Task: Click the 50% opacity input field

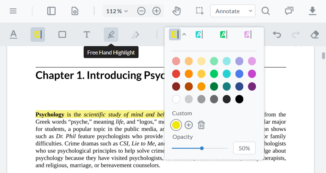Action: pyautogui.click(x=244, y=148)
